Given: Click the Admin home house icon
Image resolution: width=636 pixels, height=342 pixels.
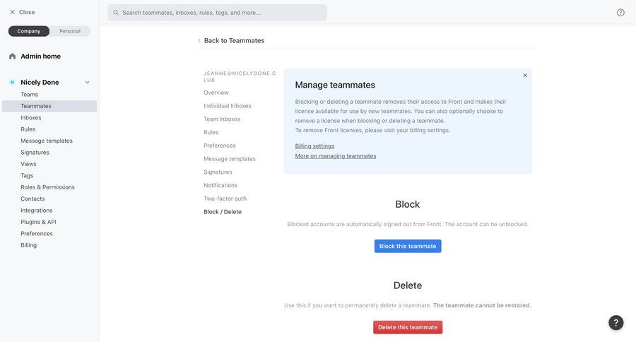Looking at the screenshot, I should (x=12, y=57).
